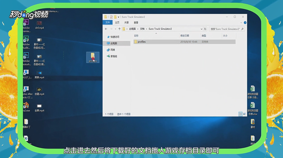Open the Share (共享) ribbon tab
The width and height of the screenshot is (283, 158).
(x=126, y=23)
